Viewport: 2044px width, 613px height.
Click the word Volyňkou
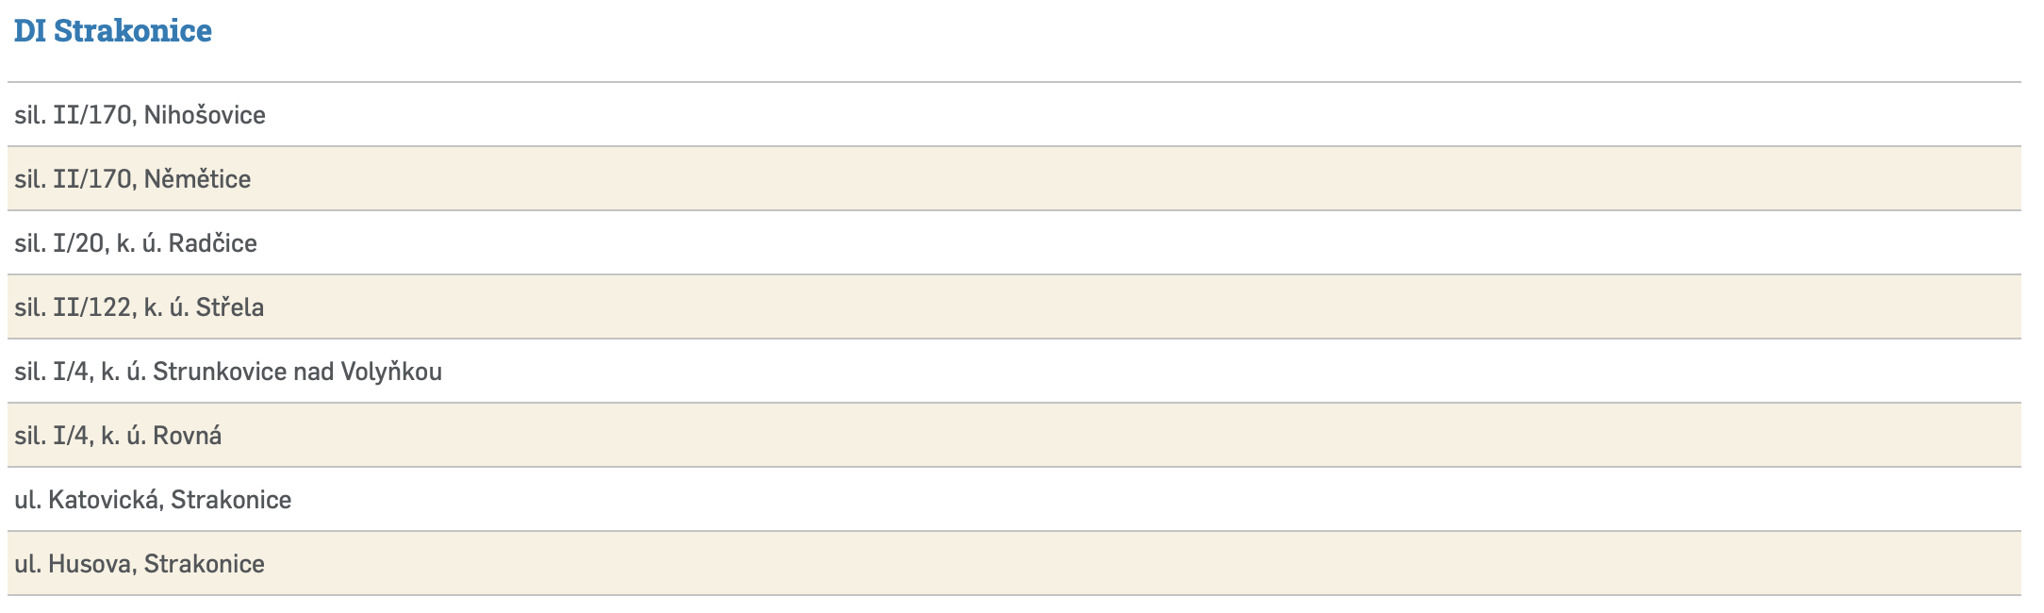tap(391, 372)
